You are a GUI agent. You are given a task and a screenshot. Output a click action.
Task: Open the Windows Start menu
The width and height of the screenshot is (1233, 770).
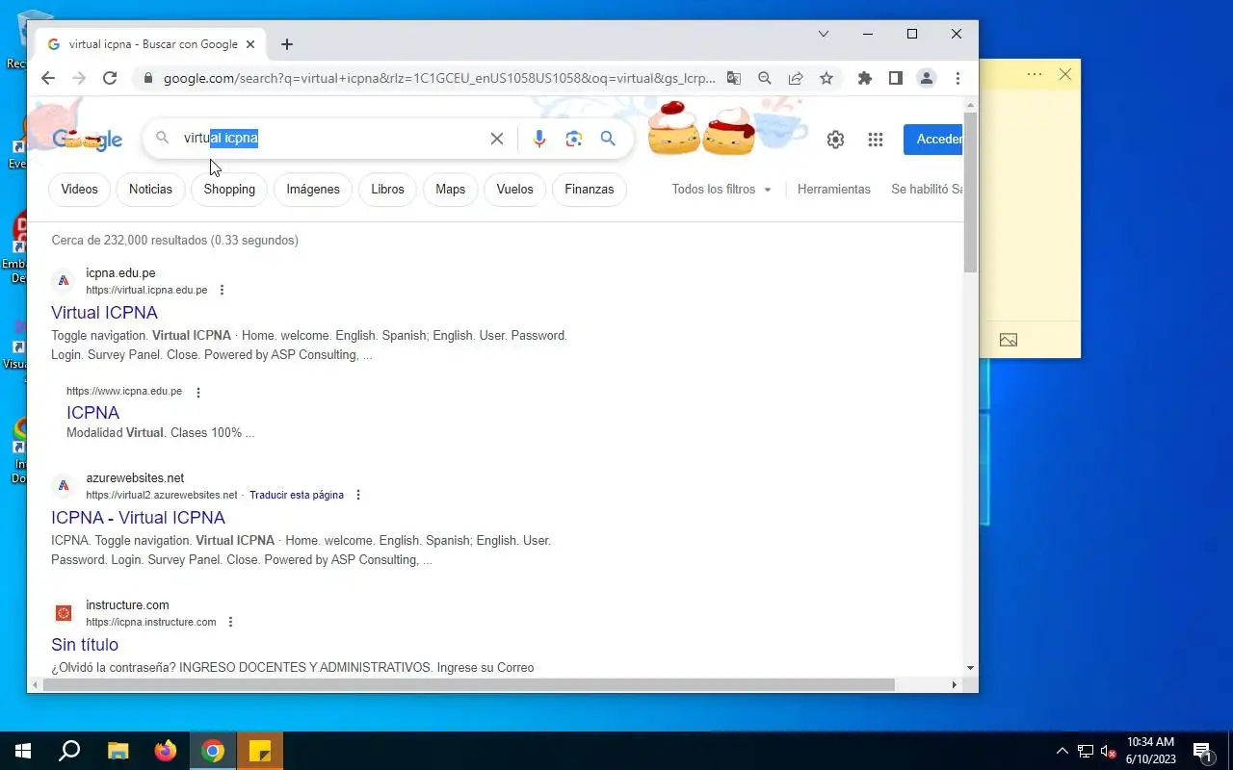[x=23, y=751]
